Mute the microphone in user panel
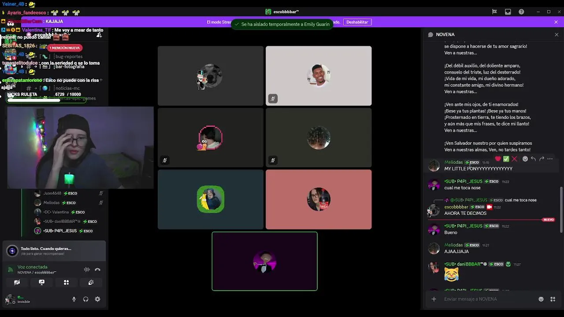Image resolution: width=564 pixels, height=317 pixels. click(74, 299)
